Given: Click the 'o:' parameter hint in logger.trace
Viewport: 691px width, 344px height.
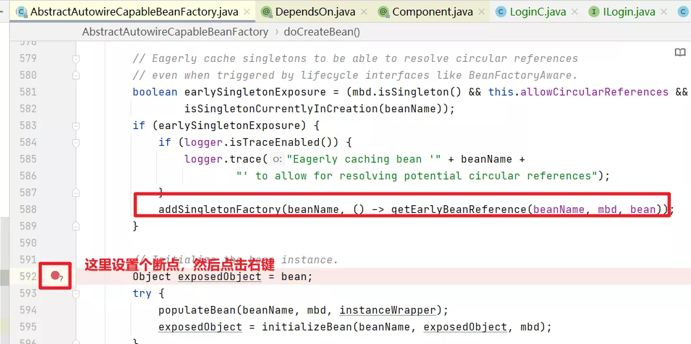Looking at the screenshot, I should click(x=277, y=159).
